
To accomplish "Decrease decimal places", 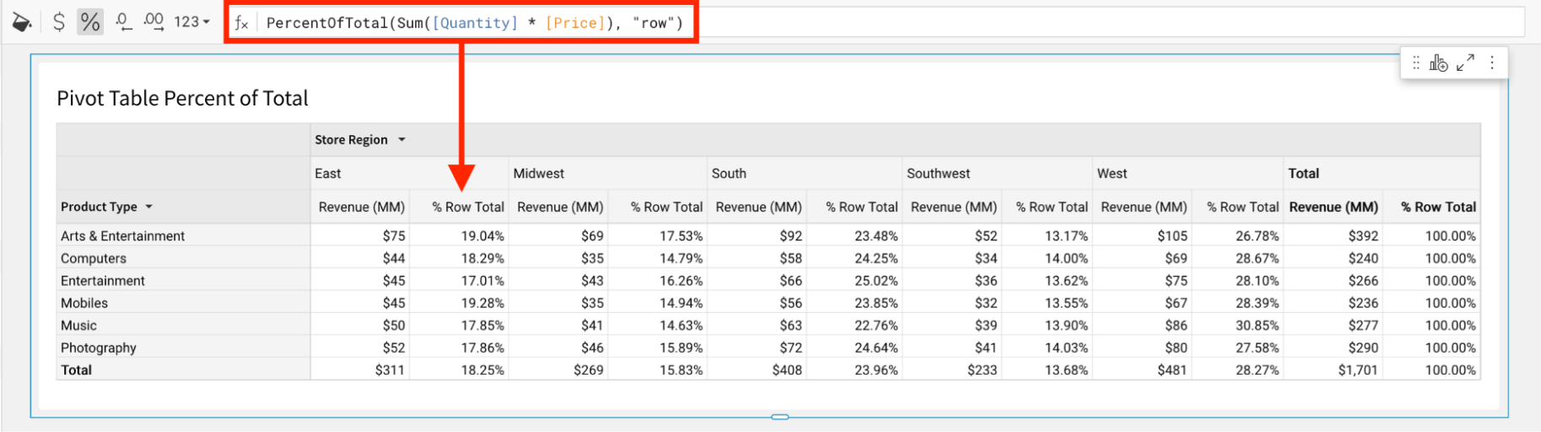I will [123, 22].
